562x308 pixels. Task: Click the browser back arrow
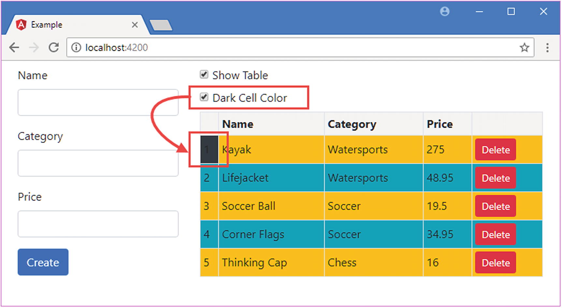pos(14,48)
